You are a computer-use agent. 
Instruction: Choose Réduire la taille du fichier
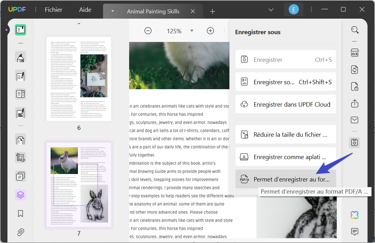[285, 134]
